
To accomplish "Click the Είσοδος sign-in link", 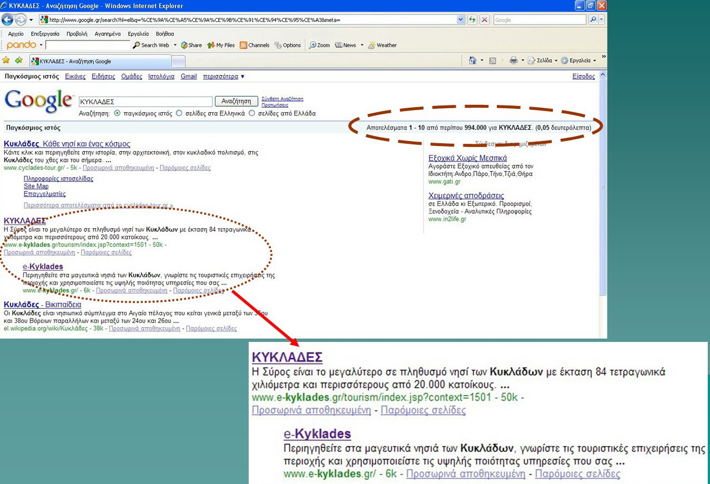I will pyautogui.click(x=583, y=77).
